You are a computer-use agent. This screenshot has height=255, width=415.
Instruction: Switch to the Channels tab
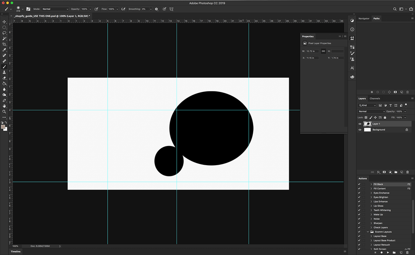[375, 99]
